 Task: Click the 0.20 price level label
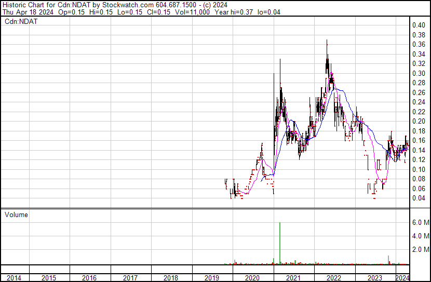pyautogui.click(x=419, y=121)
